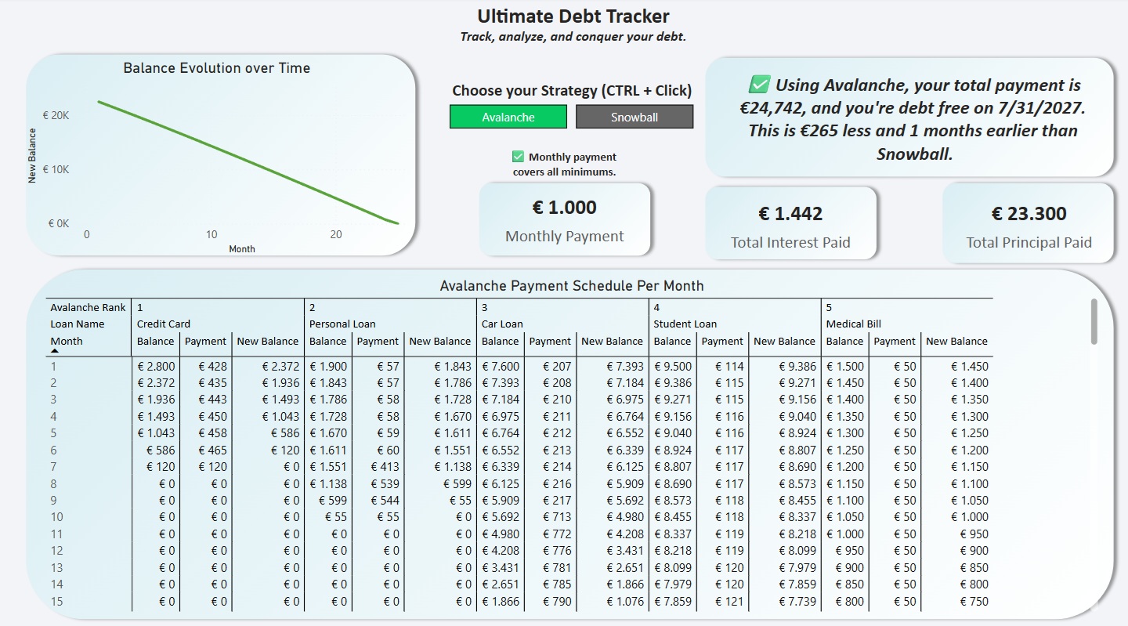Click the € 20K axis label

point(56,115)
